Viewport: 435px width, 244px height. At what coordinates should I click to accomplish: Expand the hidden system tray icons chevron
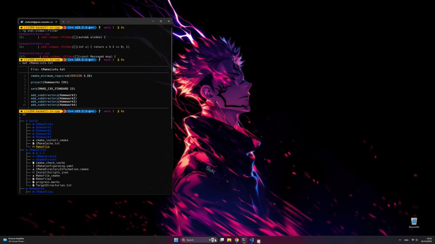click(400, 240)
